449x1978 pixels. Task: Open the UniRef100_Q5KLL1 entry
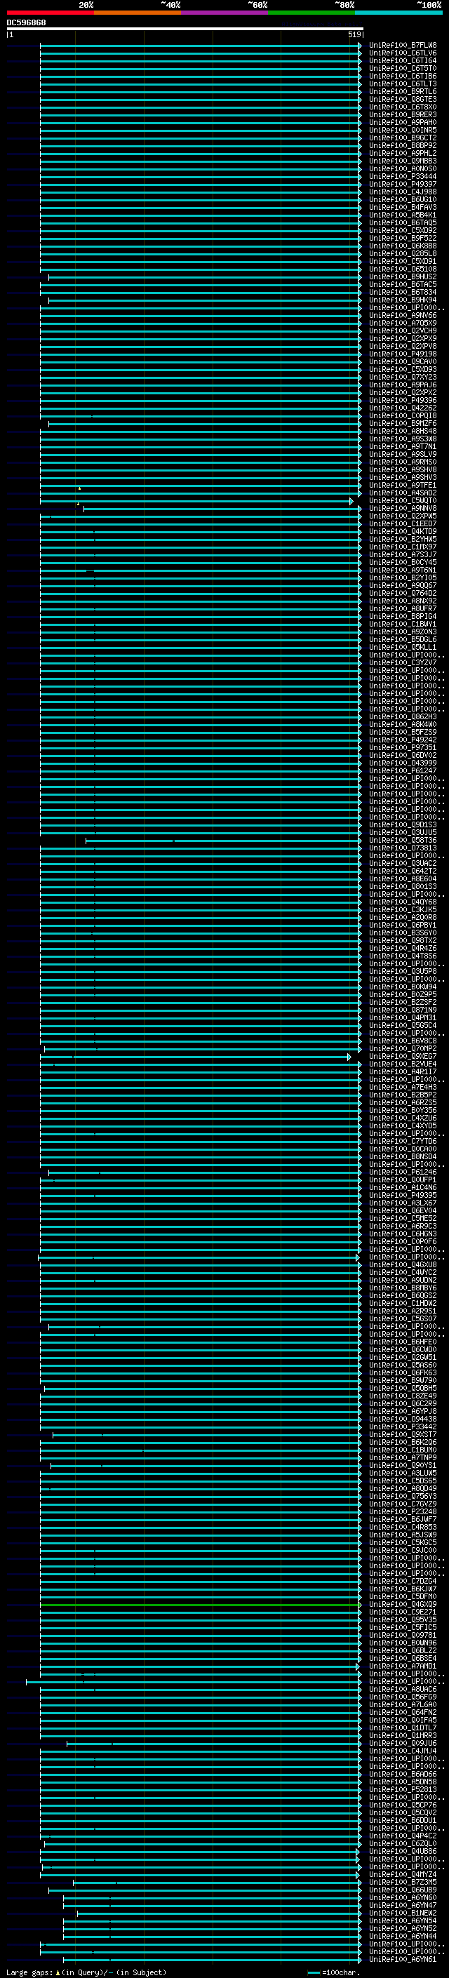pos(403,648)
